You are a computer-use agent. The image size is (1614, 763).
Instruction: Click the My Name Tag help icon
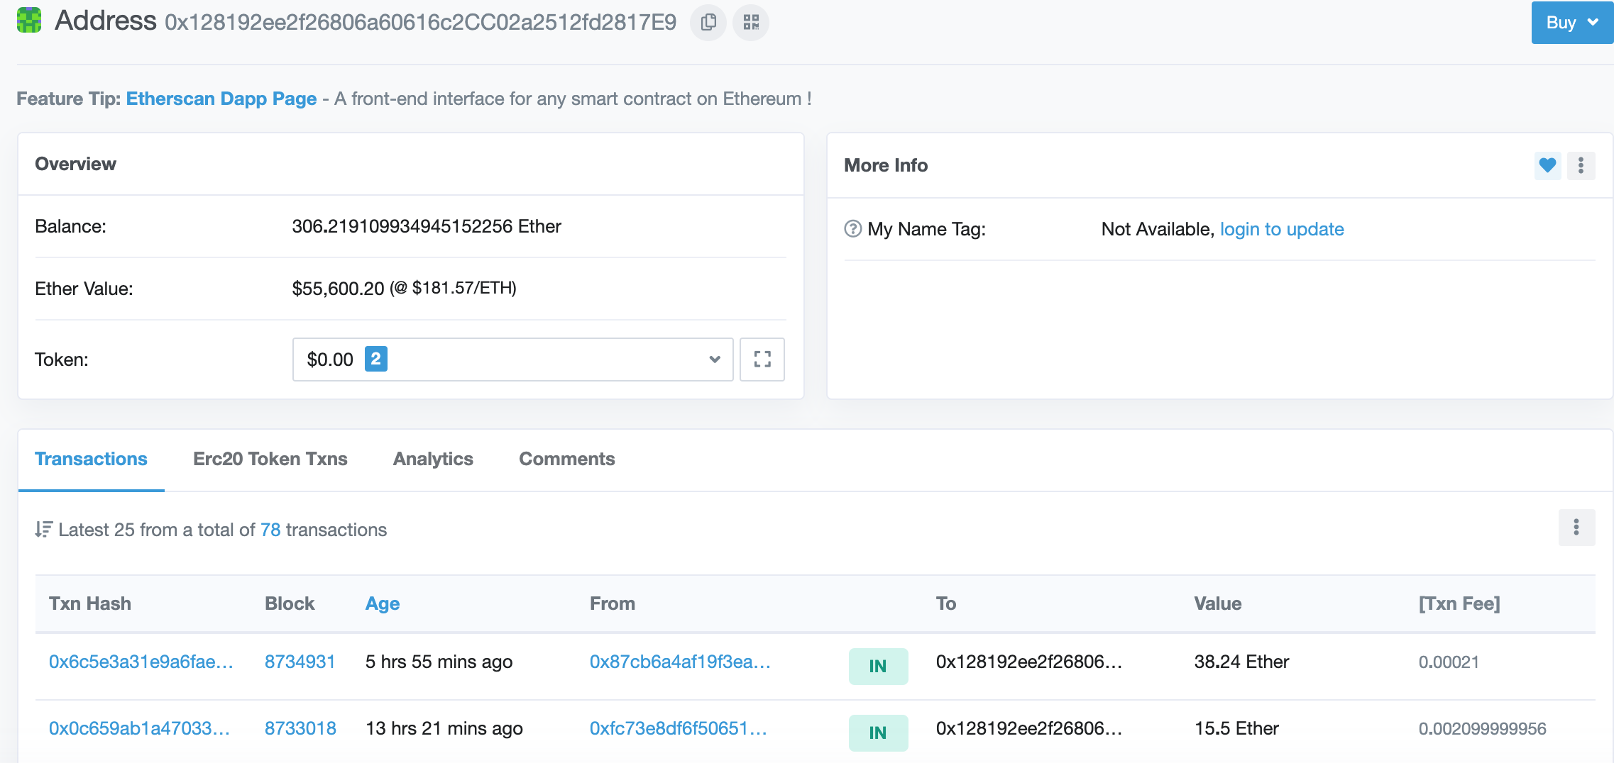click(x=853, y=229)
